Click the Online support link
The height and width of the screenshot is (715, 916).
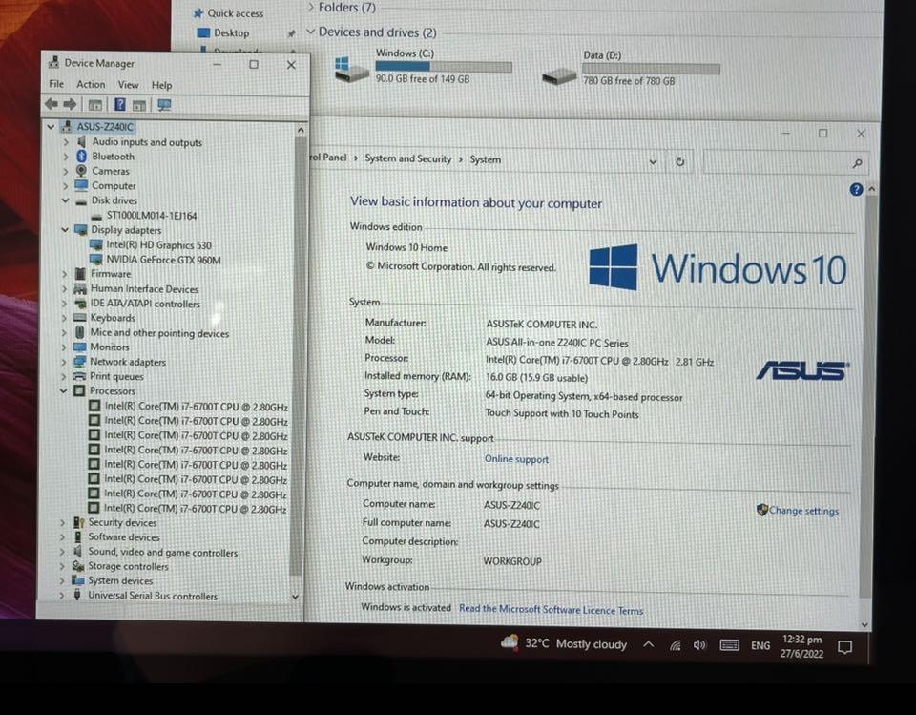click(x=516, y=459)
